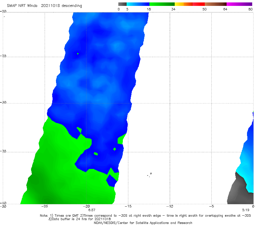The image size is (256, 225).
Task: Click the longitude axis label "-5"
Action: (211, 206)
